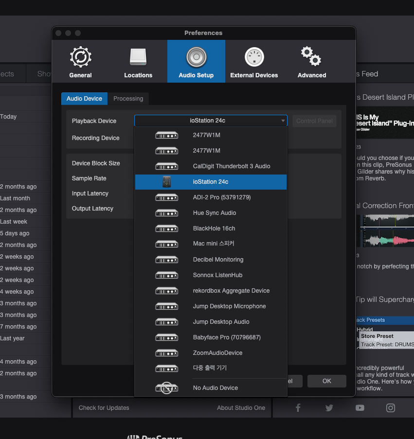The width and height of the screenshot is (414, 439).
Task: Open the General preferences icon
Action: click(x=81, y=57)
